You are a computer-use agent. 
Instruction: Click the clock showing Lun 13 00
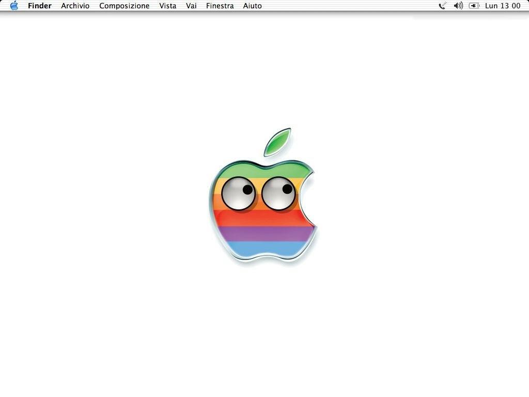tap(503, 6)
